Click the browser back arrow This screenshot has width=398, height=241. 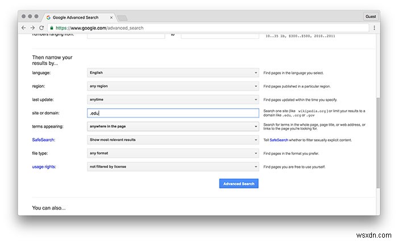24,28
